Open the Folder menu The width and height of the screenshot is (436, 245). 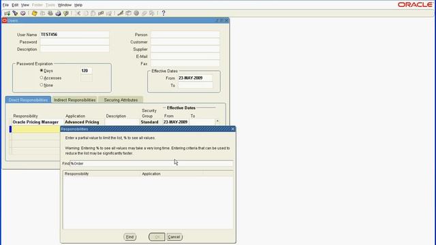point(37,5)
